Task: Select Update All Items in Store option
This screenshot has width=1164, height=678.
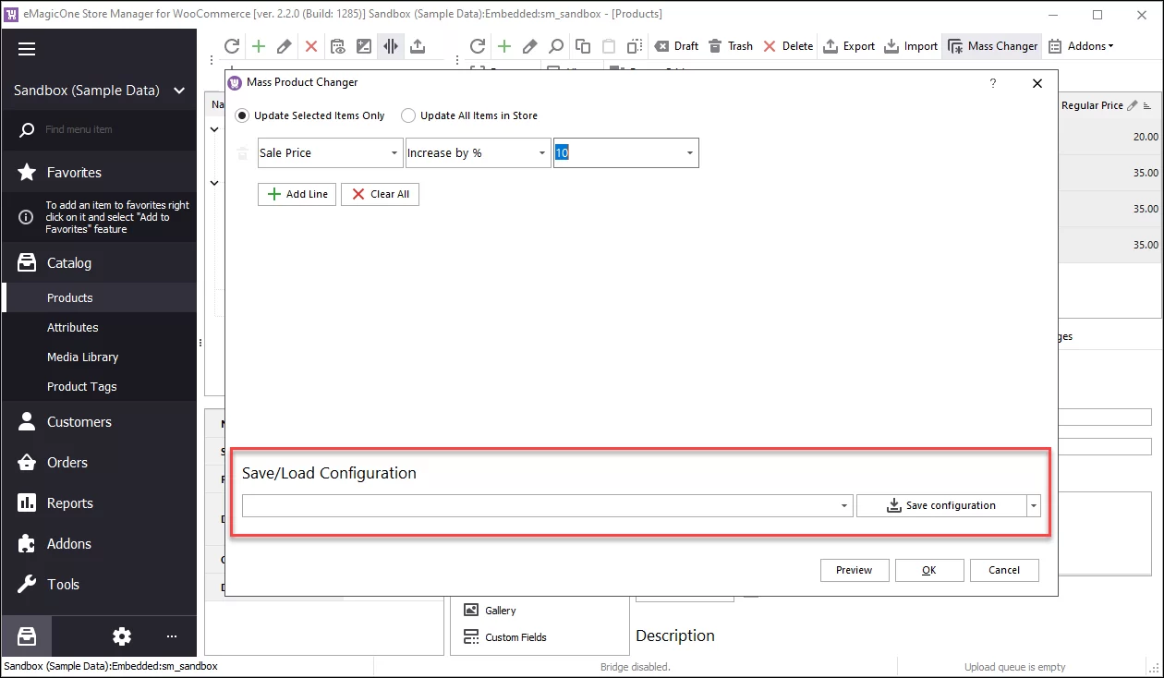Action: pyautogui.click(x=408, y=115)
